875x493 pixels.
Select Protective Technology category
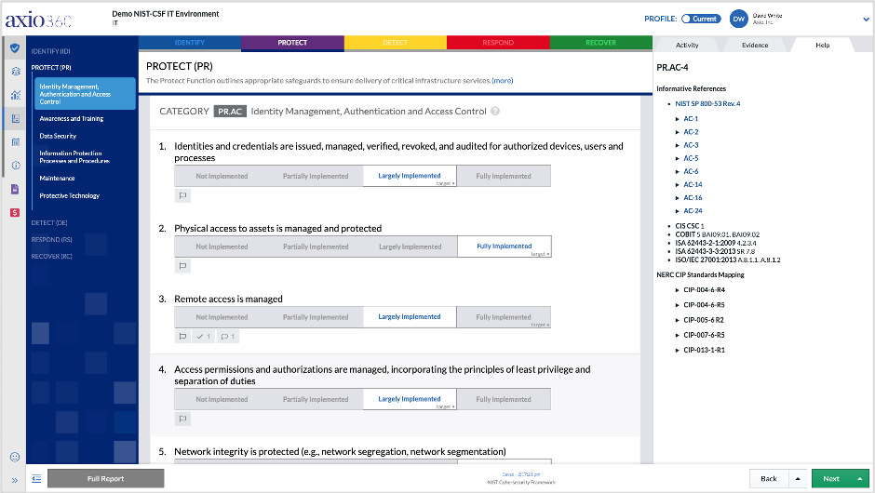[x=70, y=195]
